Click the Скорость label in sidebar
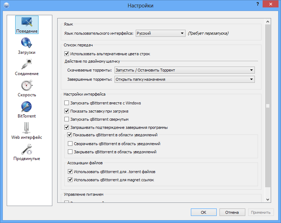Image resolution: width=281 pixels, height=223 pixels. 27,95
